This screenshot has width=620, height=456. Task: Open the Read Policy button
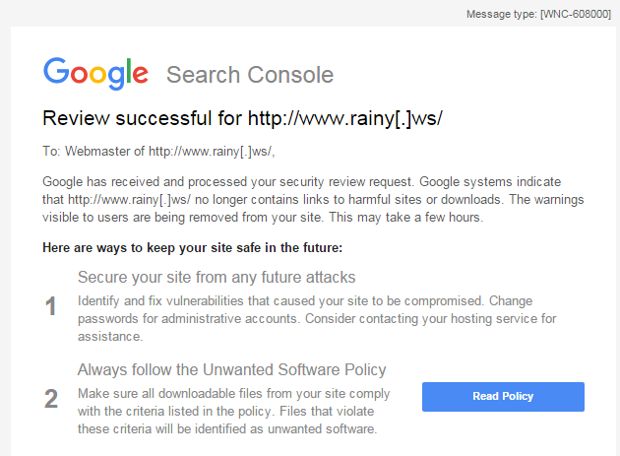click(x=503, y=397)
